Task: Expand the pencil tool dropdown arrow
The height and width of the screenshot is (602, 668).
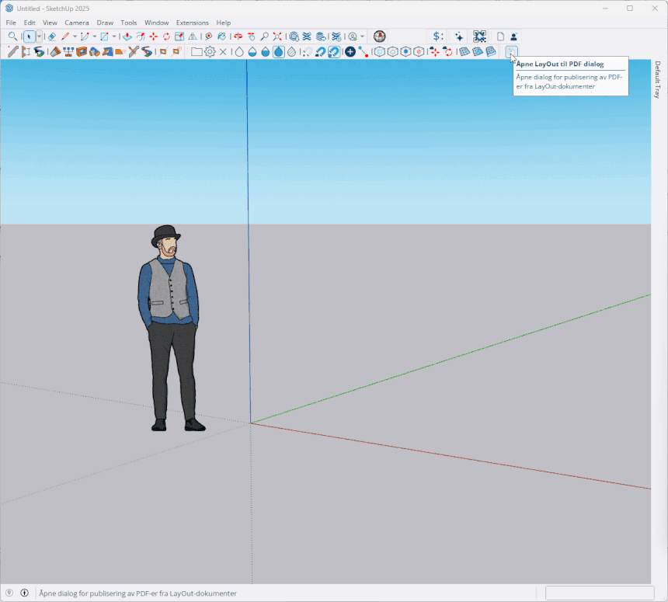Action: coord(75,36)
